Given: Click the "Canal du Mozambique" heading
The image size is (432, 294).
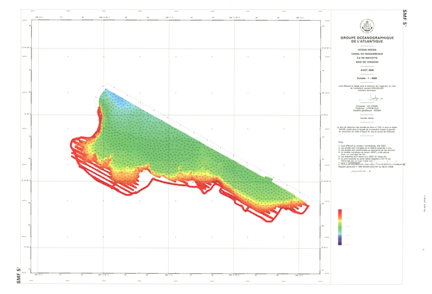Looking at the screenshot, I should click(x=367, y=55).
